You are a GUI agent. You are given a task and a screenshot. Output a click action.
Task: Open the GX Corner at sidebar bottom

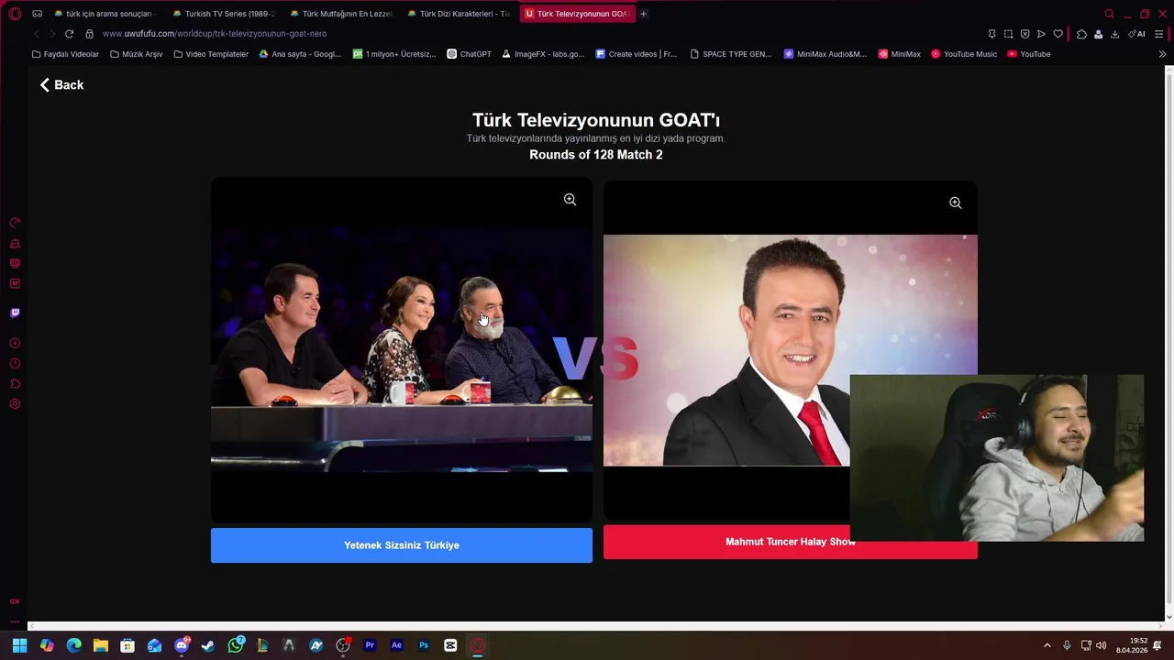click(15, 601)
